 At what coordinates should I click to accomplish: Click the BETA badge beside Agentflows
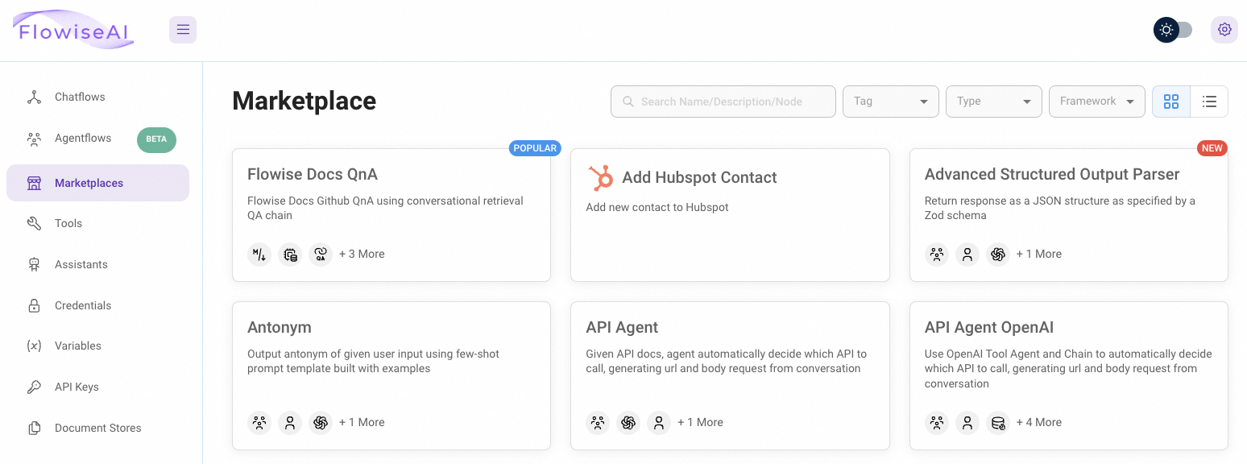click(x=156, y=139)
